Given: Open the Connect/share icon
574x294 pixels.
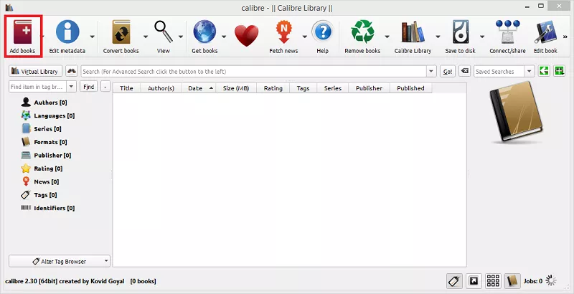Looking at the screenshot, I should click(x=507, y=32).
